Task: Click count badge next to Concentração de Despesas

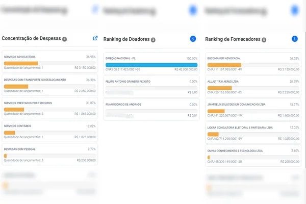Action: (64, 39)
